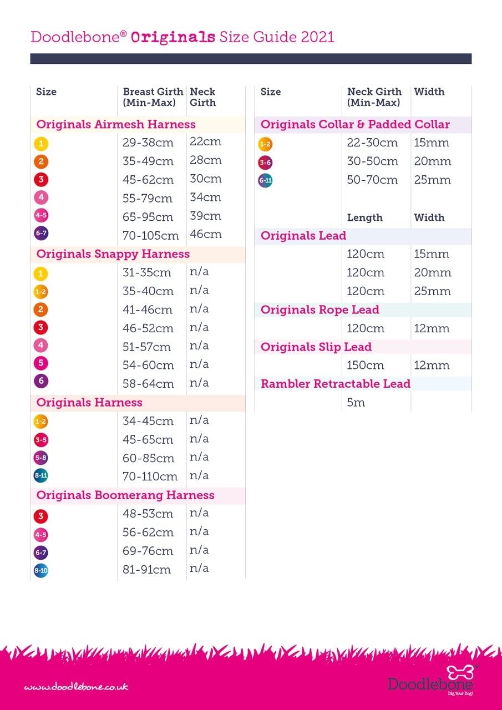Screen dimensions: 502x710
Task: Select the 3-6 Collar size badge
Action: coord(265,163)
